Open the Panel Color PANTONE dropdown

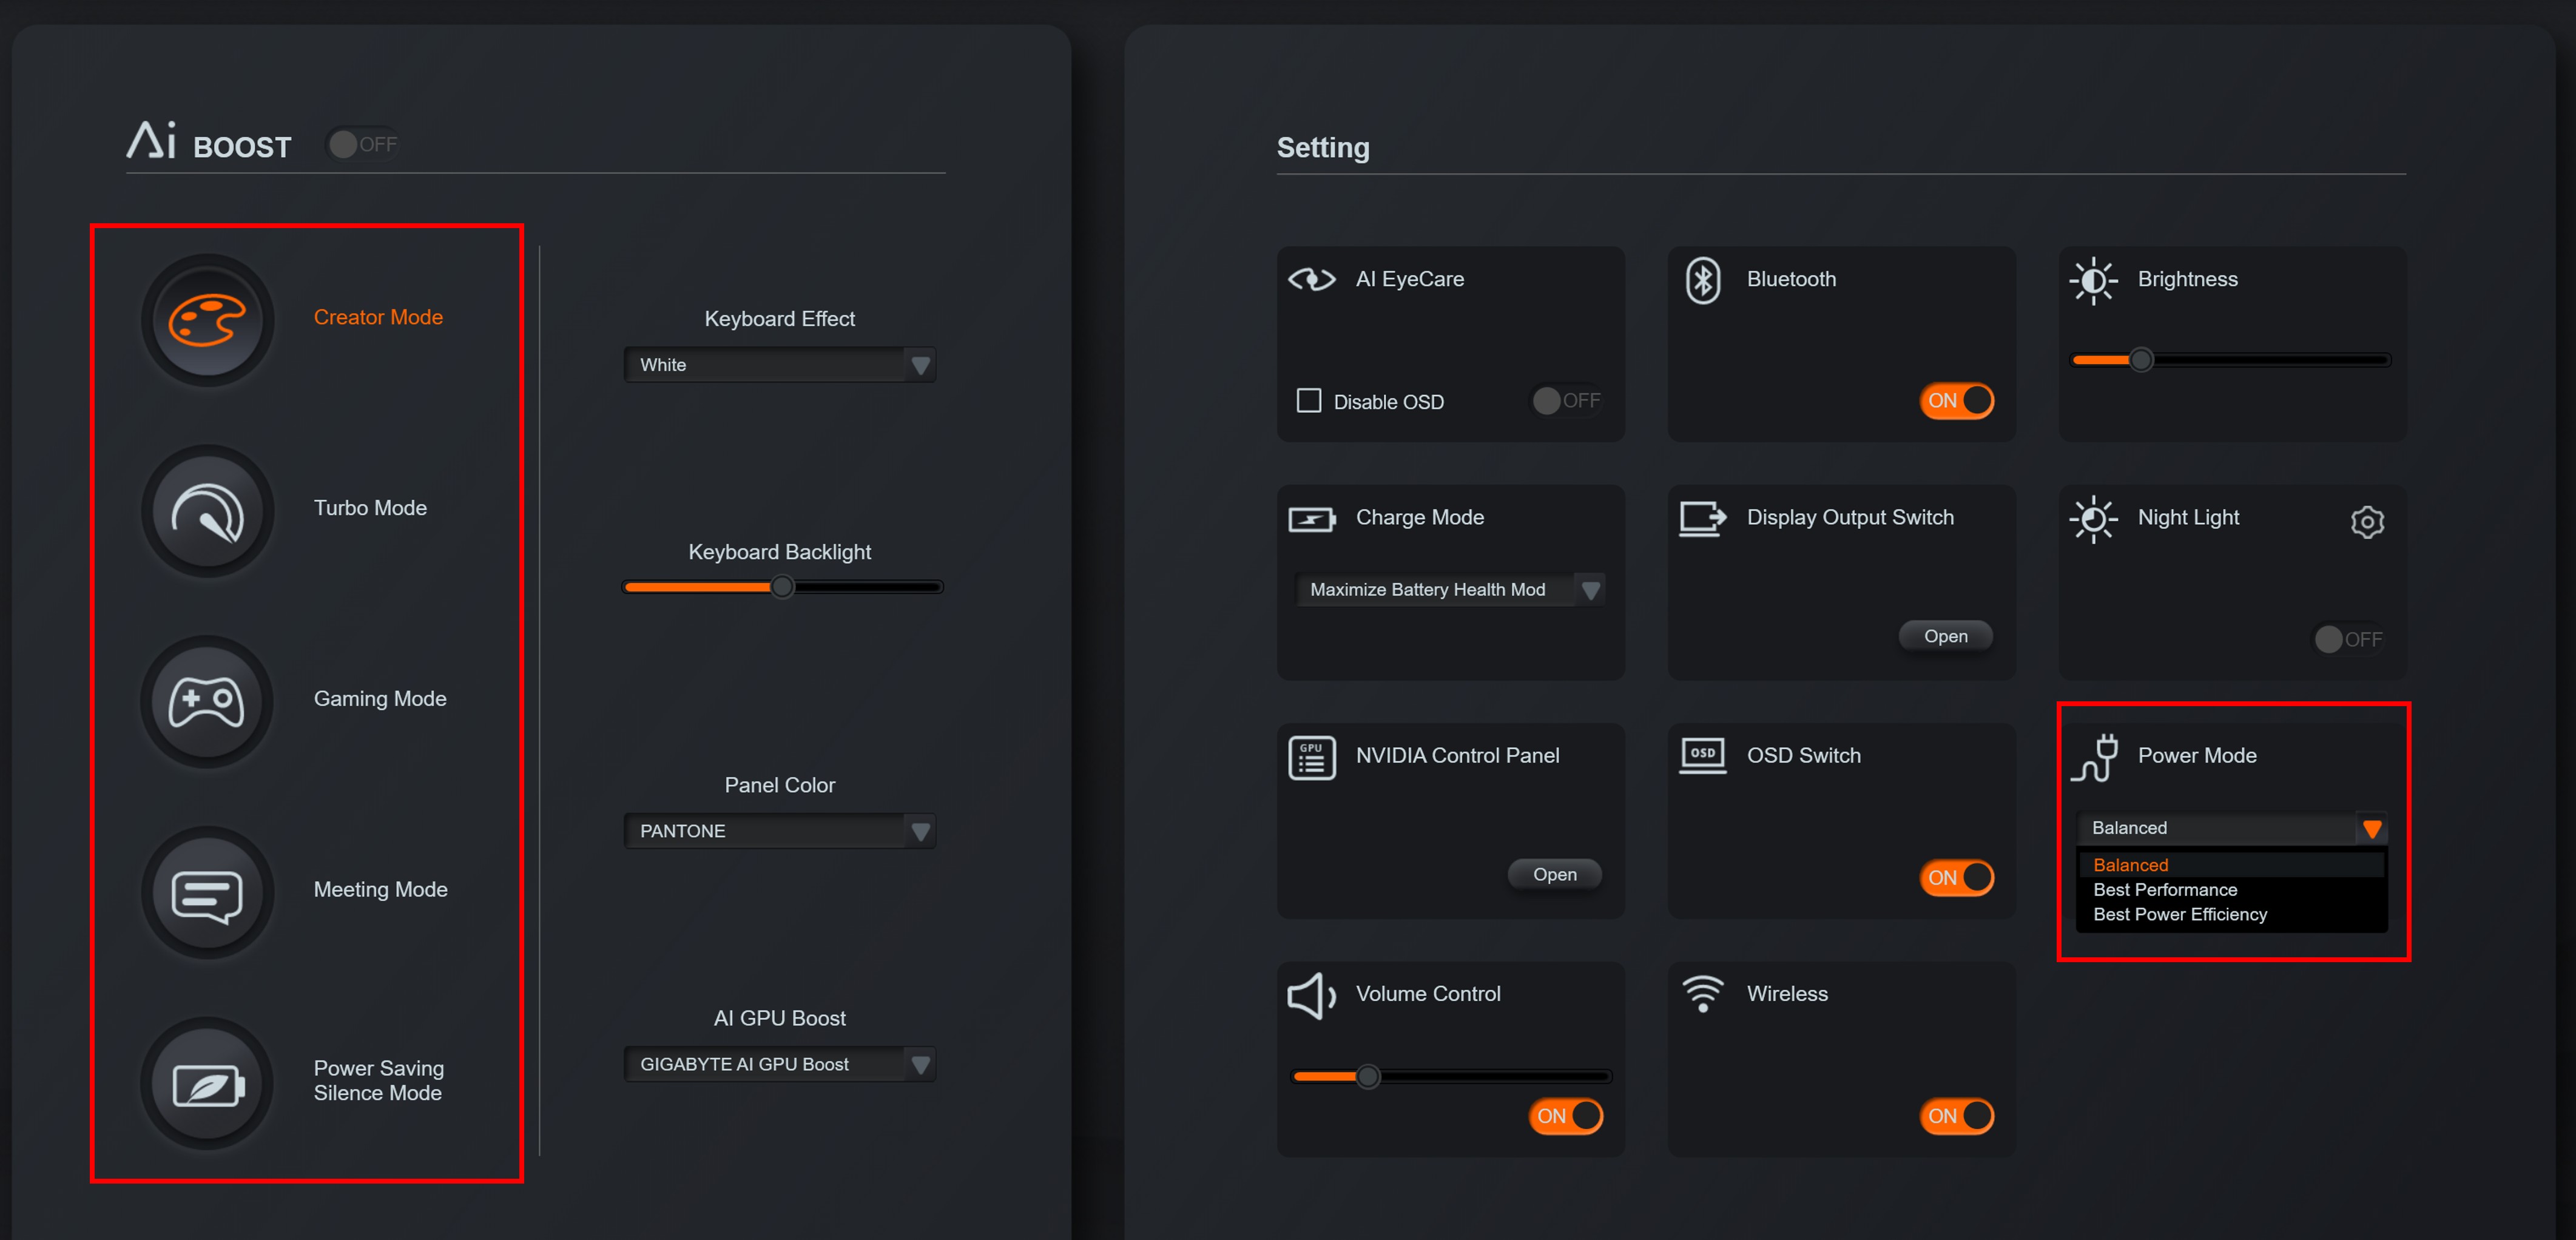coord(779,831)
